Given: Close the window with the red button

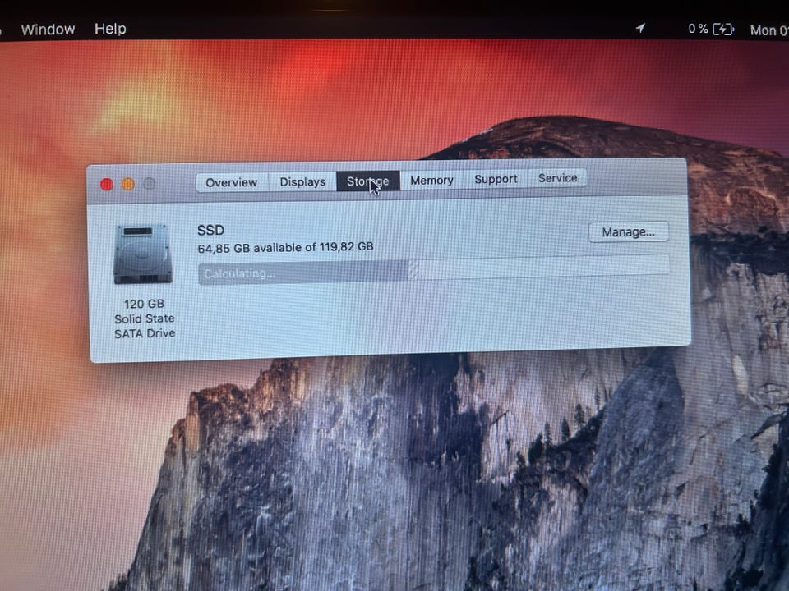Looking at the screenshot, I should coord(107,185).
